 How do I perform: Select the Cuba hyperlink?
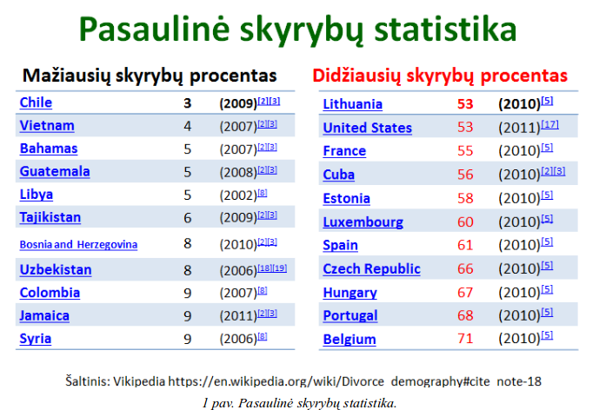(338, 175)
